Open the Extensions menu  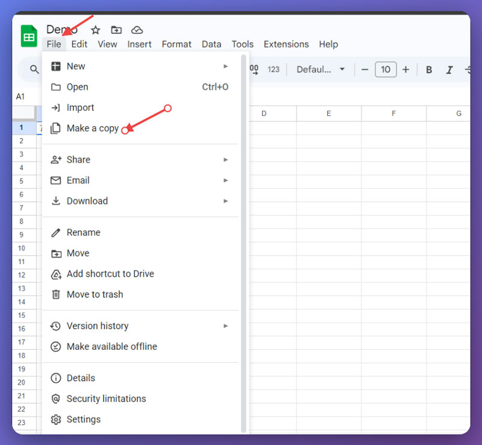286,44
